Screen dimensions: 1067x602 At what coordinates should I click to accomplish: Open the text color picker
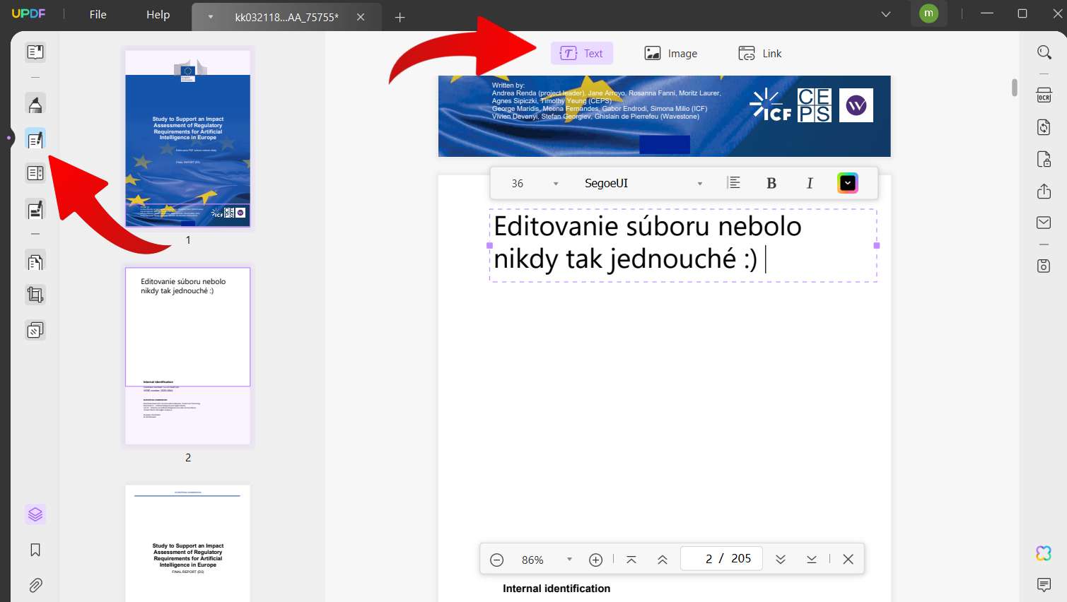click(848, 184)
